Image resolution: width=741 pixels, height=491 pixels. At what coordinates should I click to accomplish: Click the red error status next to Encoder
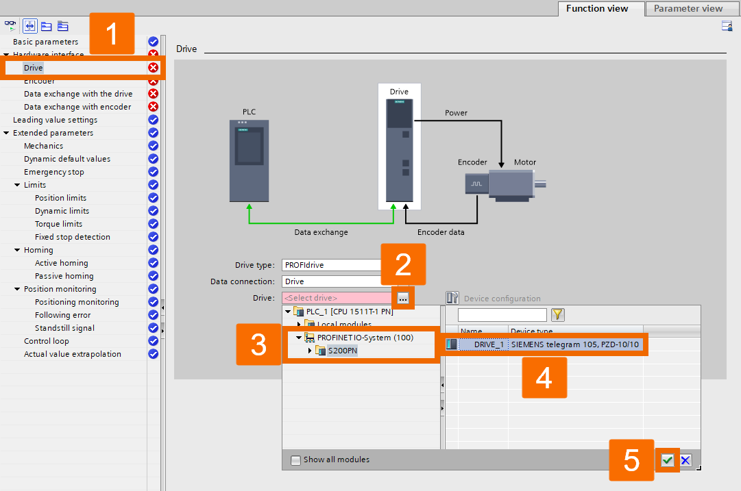152,80
